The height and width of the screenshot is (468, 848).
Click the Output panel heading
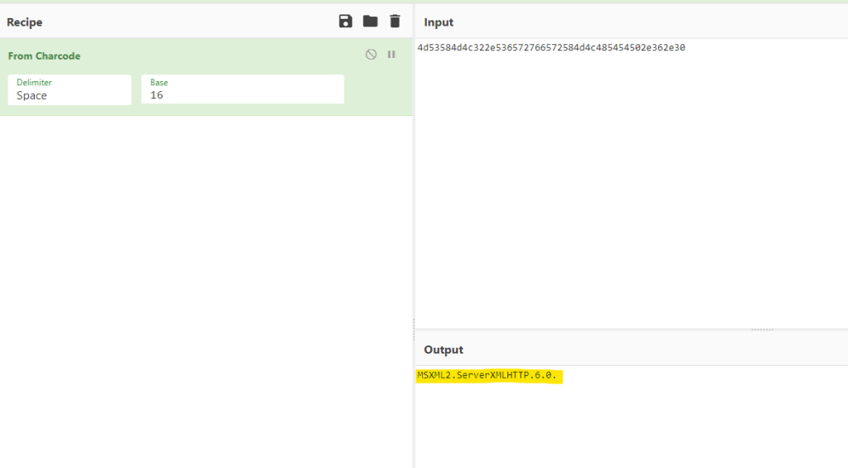(x=443, y=350)
